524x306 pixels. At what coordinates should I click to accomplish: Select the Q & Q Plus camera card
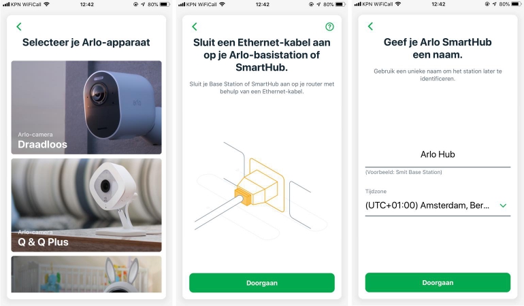[x=86, y=205]
